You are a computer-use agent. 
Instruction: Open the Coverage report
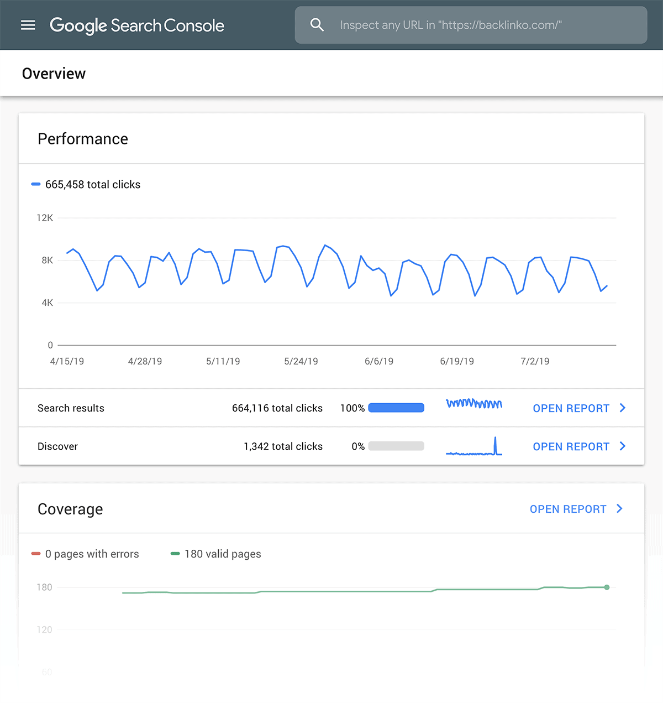point(568,509)
